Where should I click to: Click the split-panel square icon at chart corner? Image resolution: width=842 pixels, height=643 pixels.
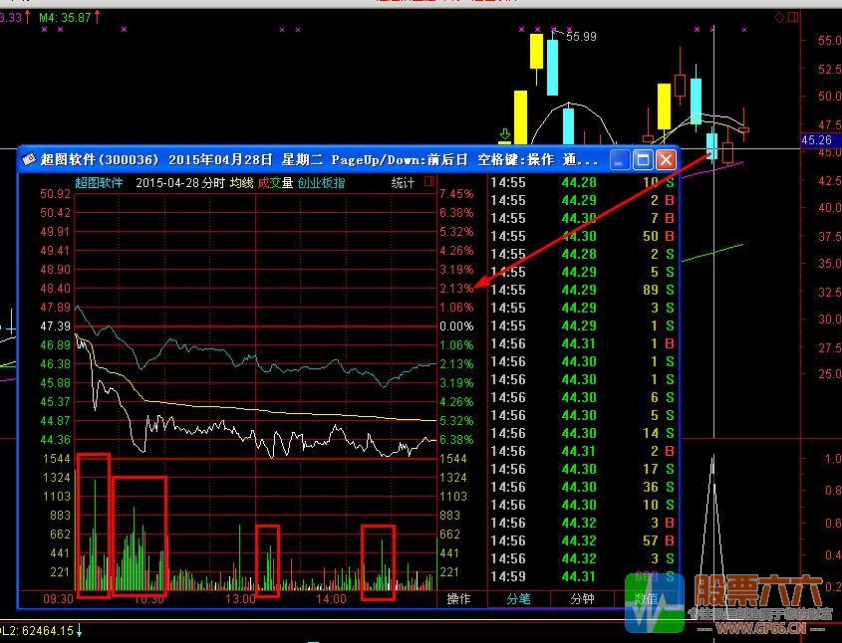[793, 17]
